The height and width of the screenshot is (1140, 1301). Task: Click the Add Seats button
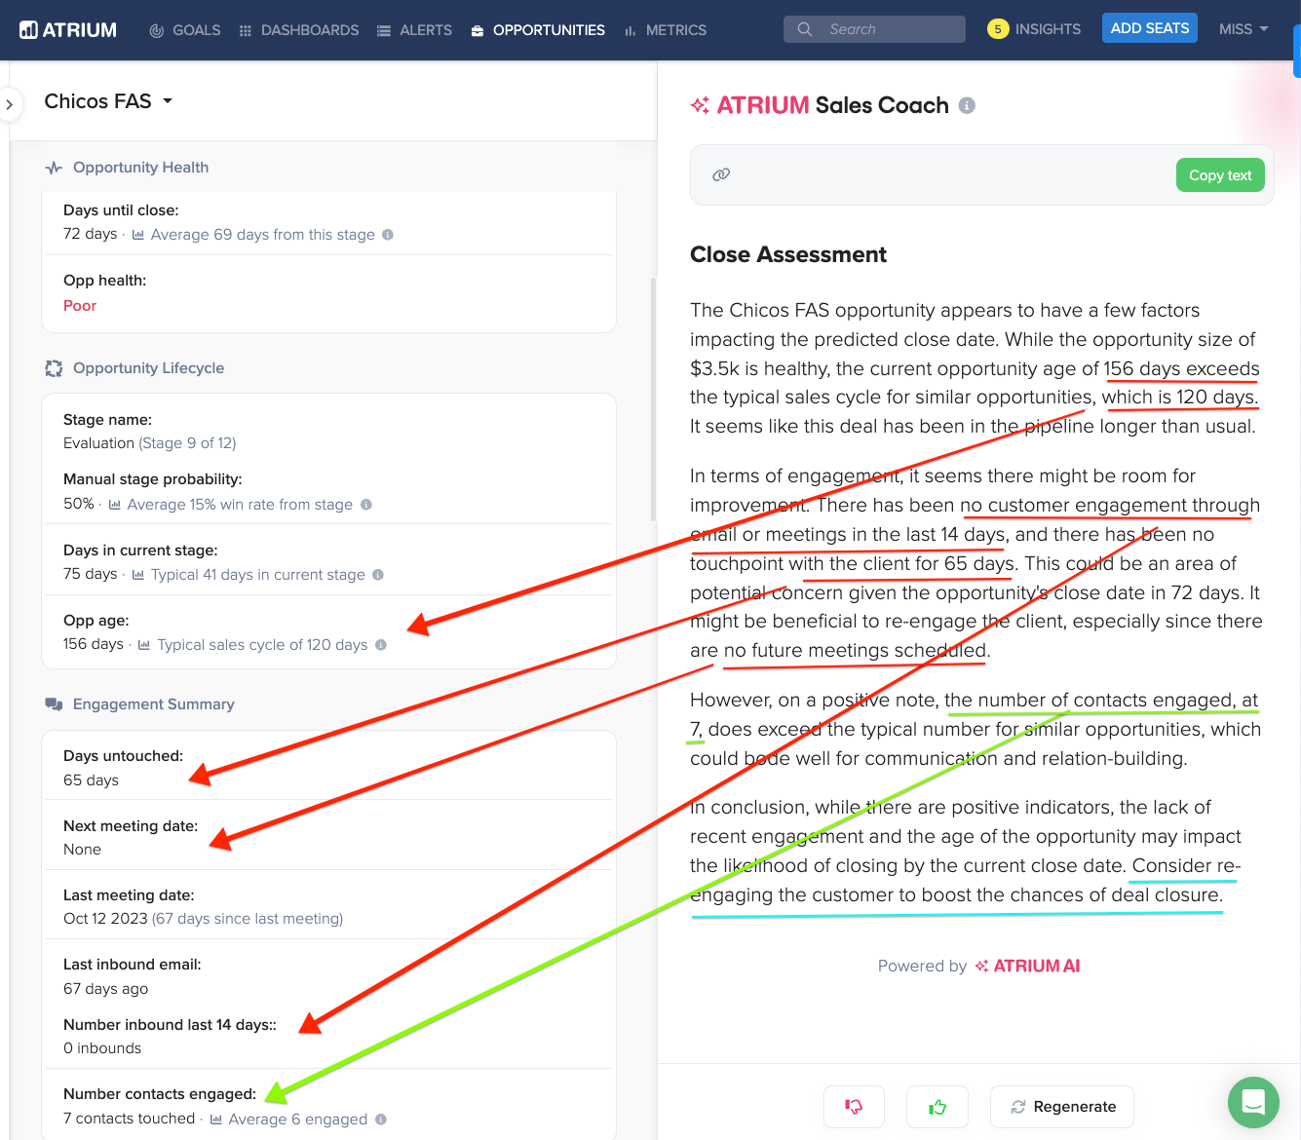click(1150, 28)
